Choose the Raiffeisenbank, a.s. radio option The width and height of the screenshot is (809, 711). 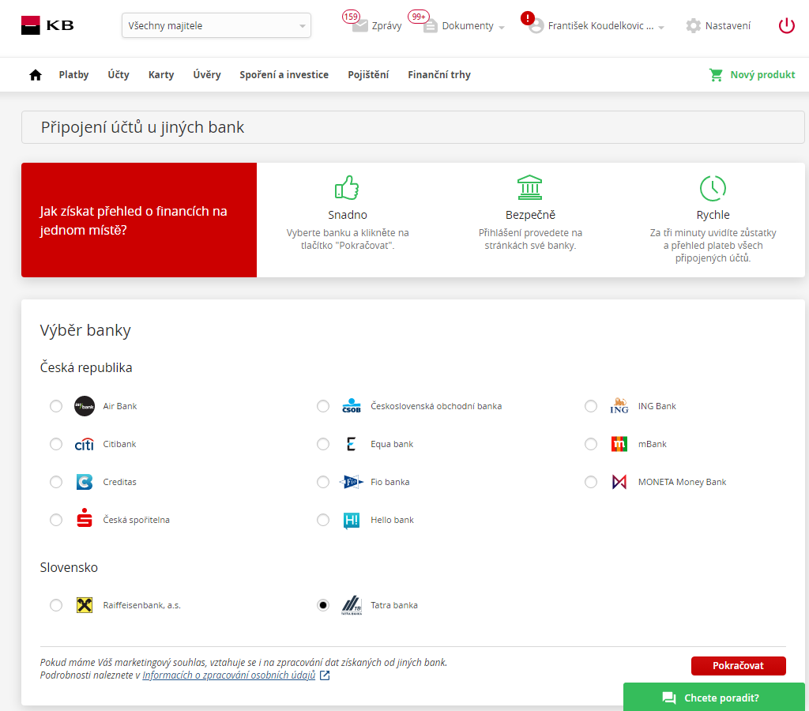coord(56,605)
